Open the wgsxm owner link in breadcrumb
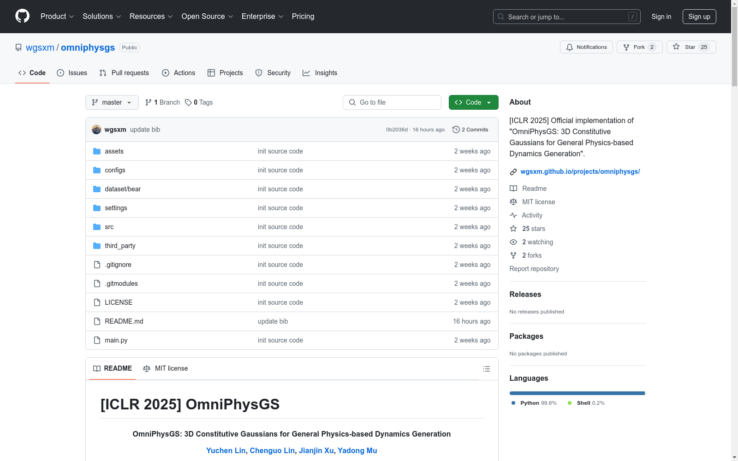This screenshot has width=738, height=461. point(40,47)
